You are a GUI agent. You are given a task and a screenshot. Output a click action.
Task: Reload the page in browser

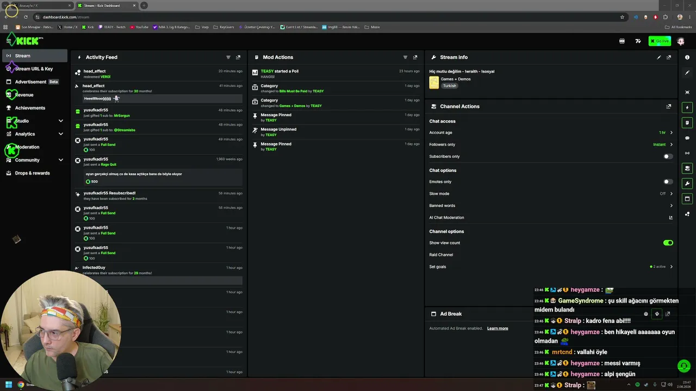[26, 17]
